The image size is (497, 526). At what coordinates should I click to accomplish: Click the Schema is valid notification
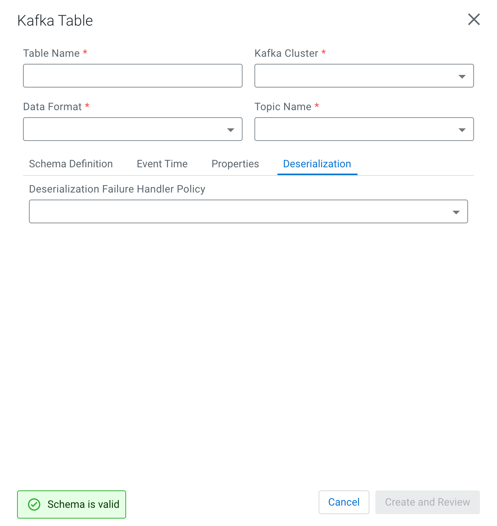pyautogui.click(x=72, y=504)
